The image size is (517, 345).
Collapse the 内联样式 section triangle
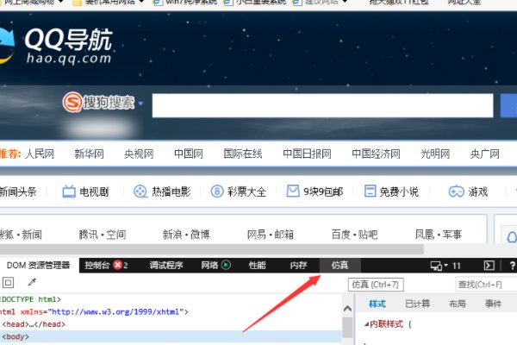point(366,324)
